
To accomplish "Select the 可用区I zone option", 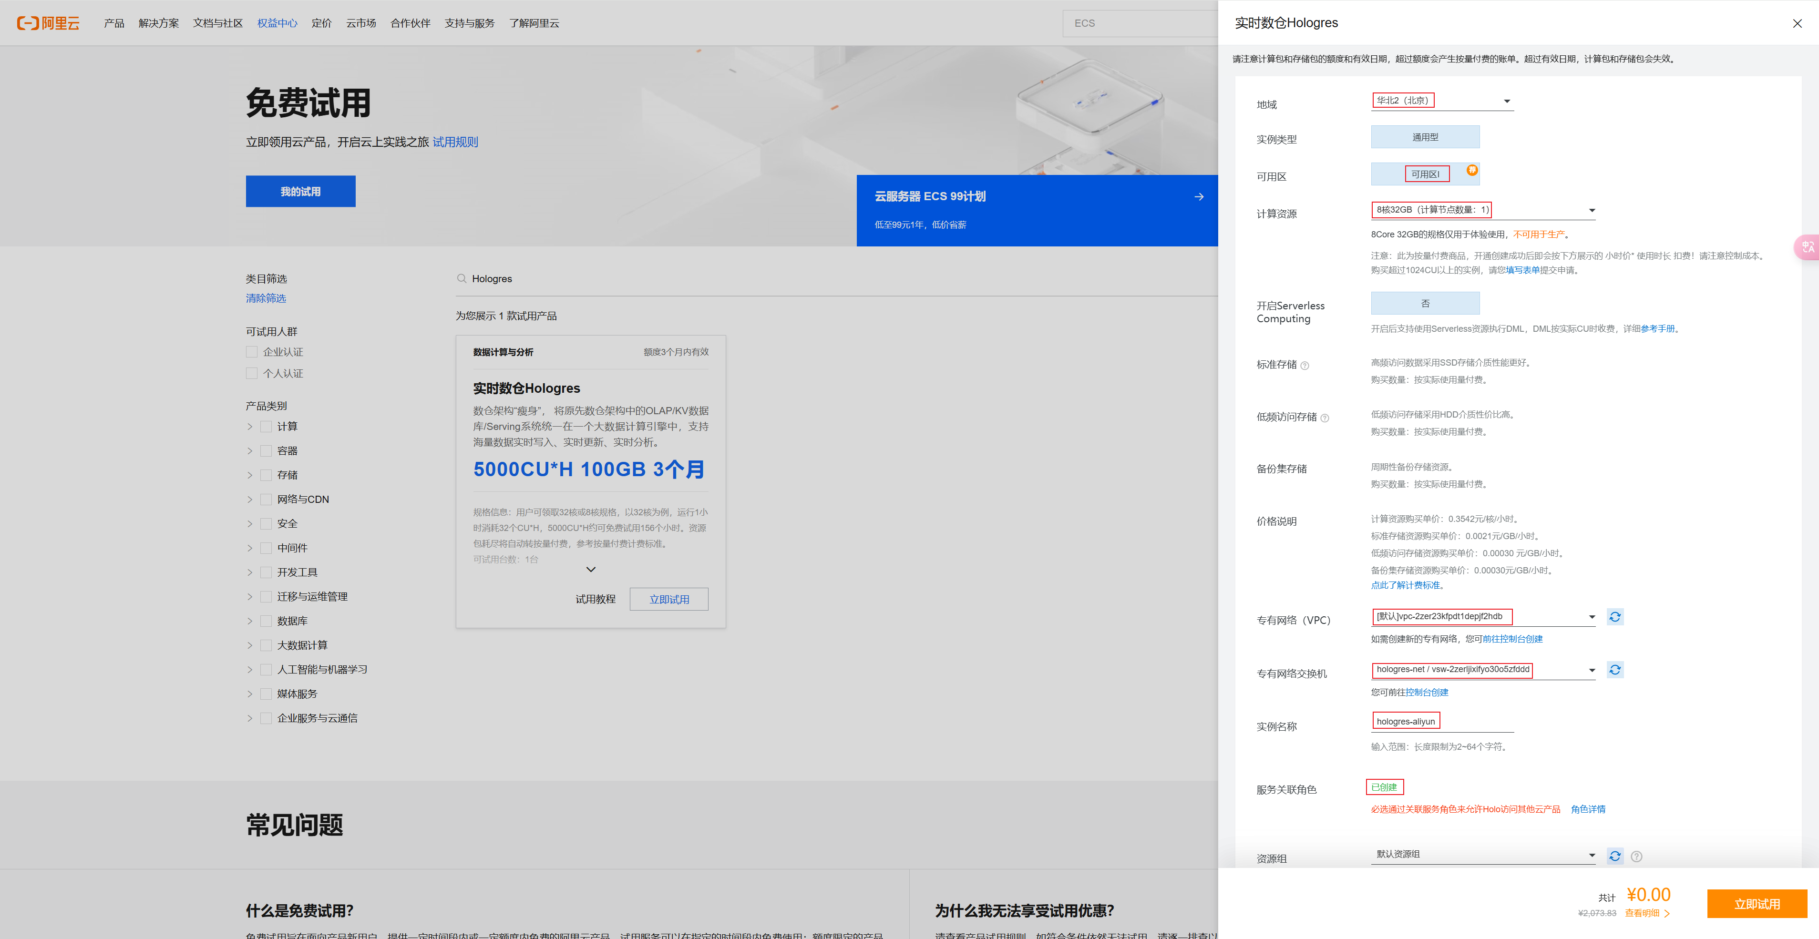I will tap(1425, 174).
